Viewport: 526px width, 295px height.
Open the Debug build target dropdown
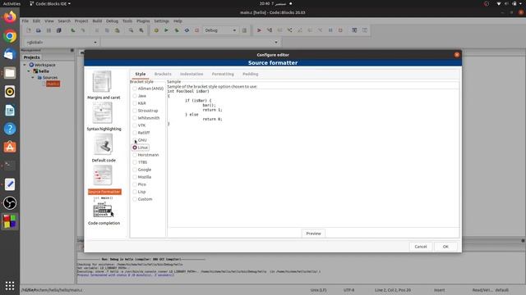220,30
